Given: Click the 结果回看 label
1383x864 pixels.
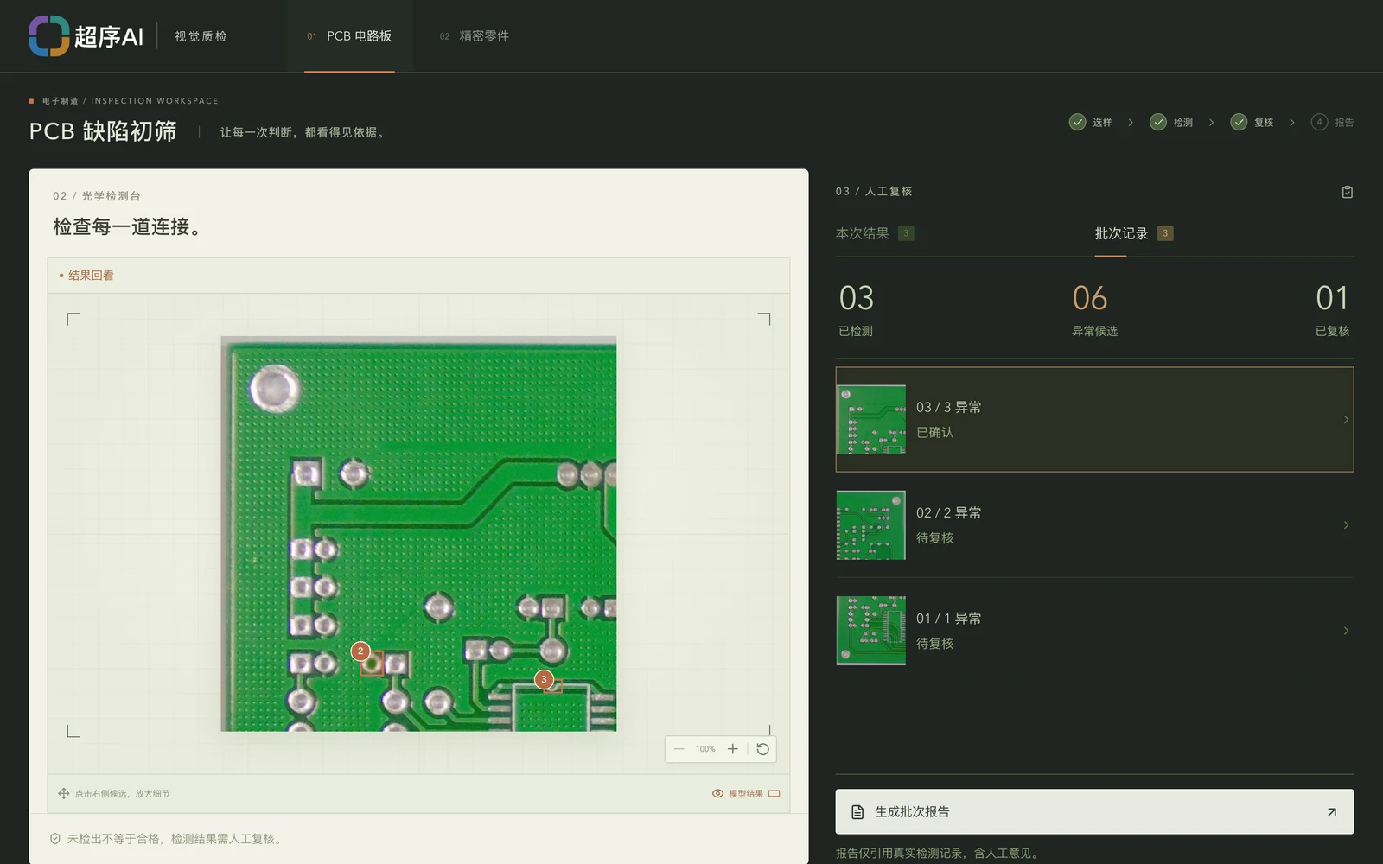Looking at the screenshot, I should click(91, 276).
